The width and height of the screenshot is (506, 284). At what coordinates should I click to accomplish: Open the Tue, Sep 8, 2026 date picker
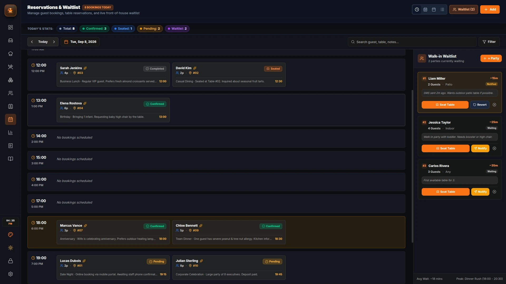tap(80, 42)
